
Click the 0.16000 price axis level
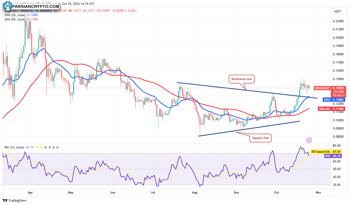(x=339, y=71)
